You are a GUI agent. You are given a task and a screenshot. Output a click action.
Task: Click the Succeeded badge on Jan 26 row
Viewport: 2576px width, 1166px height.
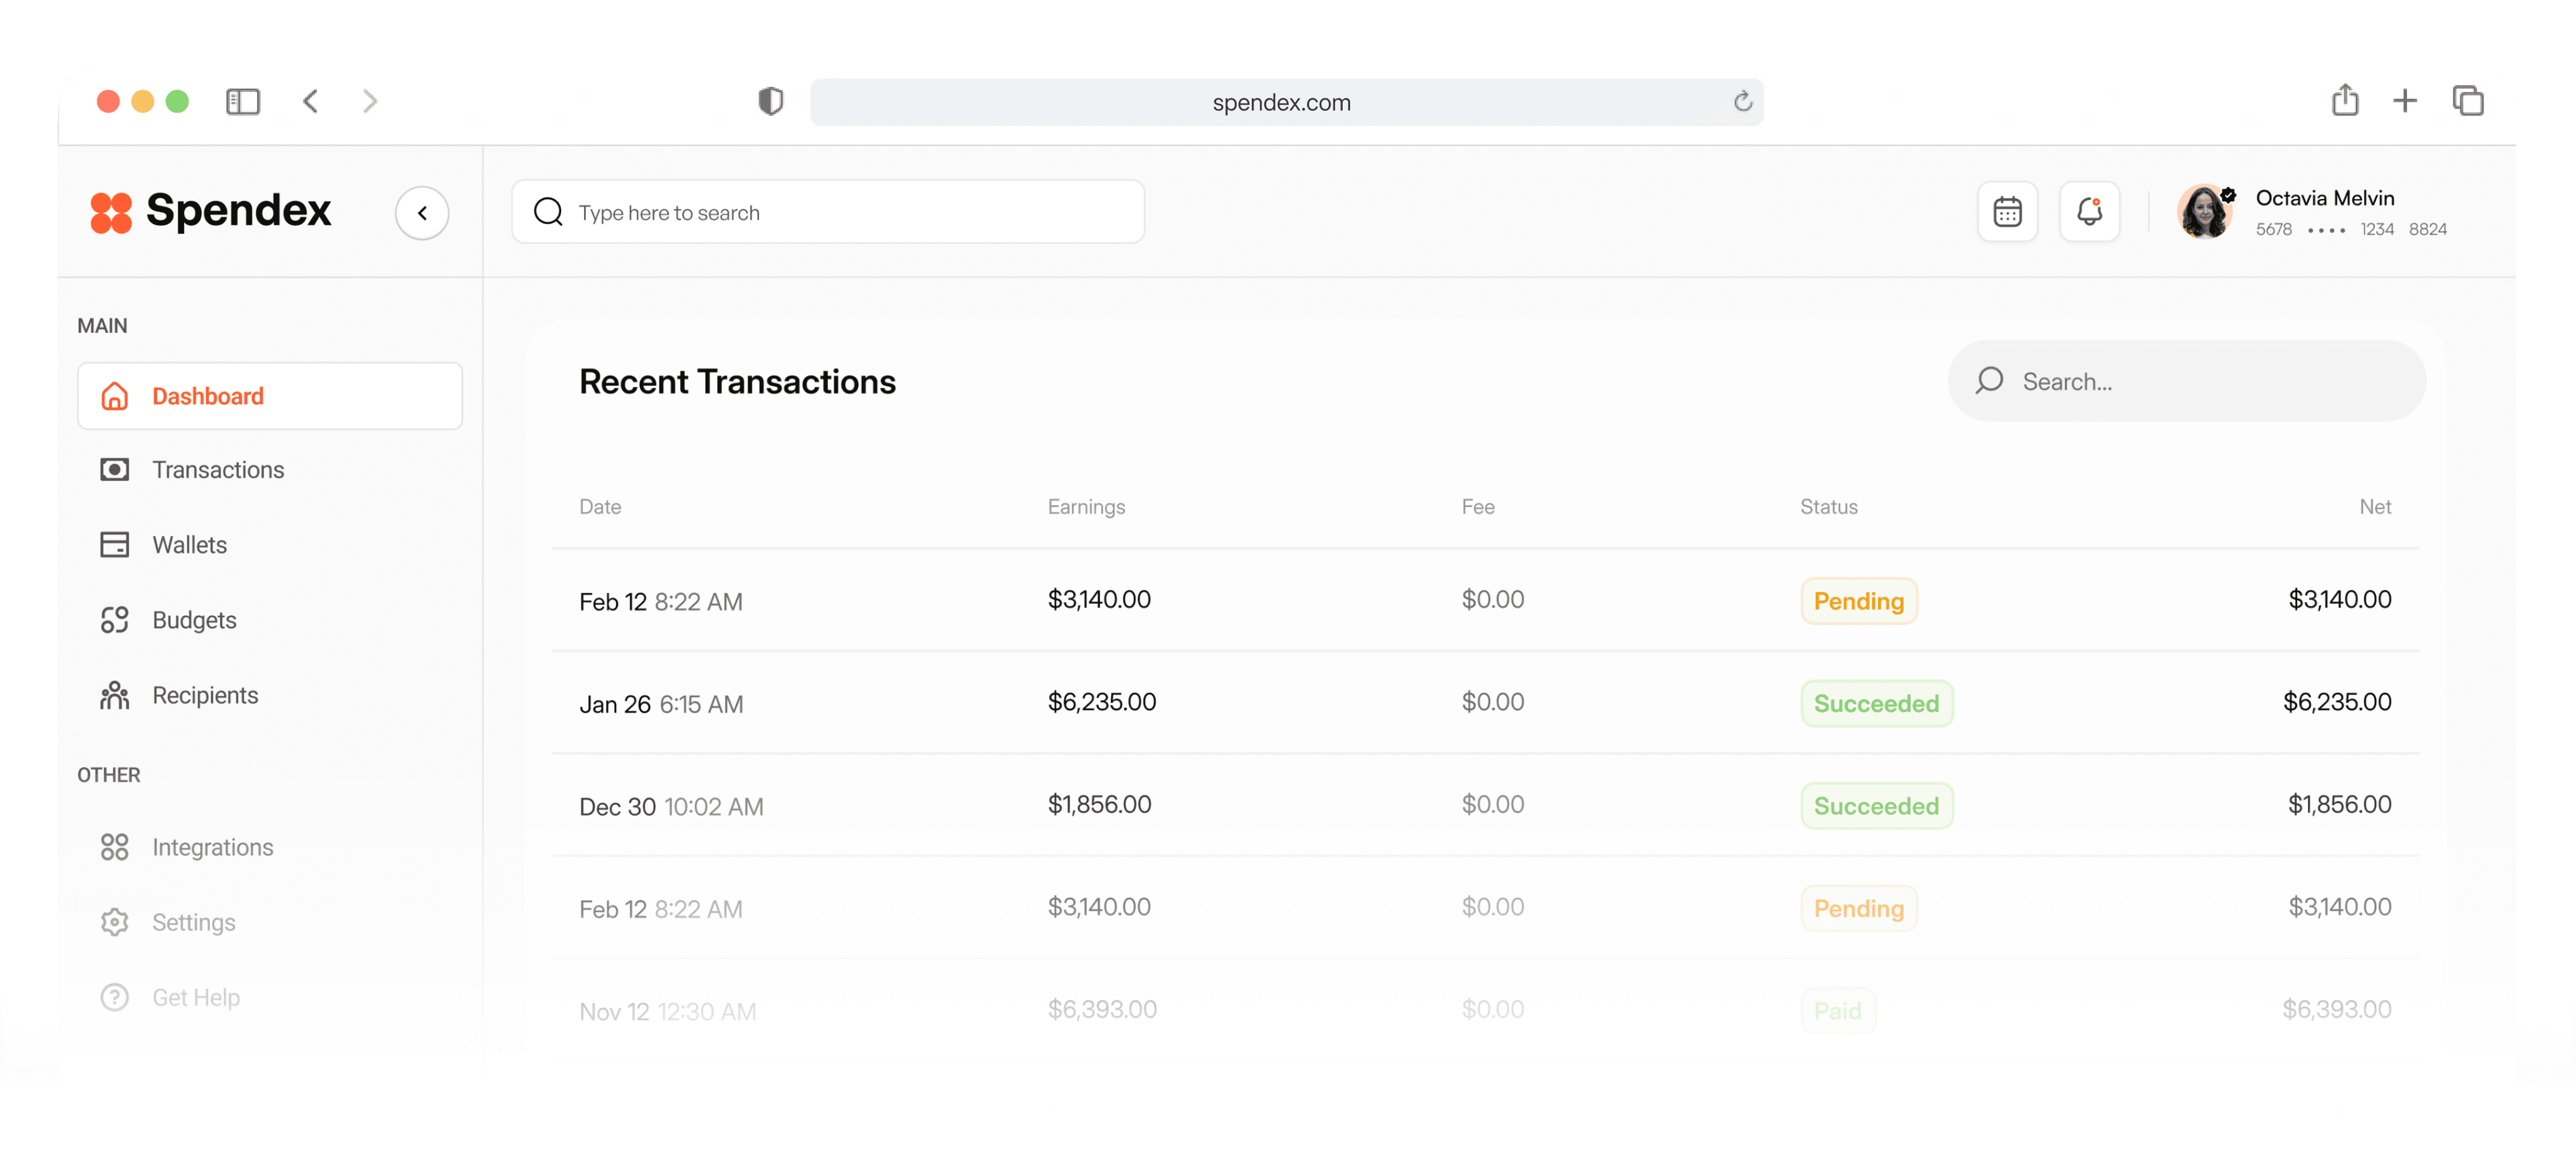(1876, 703)
